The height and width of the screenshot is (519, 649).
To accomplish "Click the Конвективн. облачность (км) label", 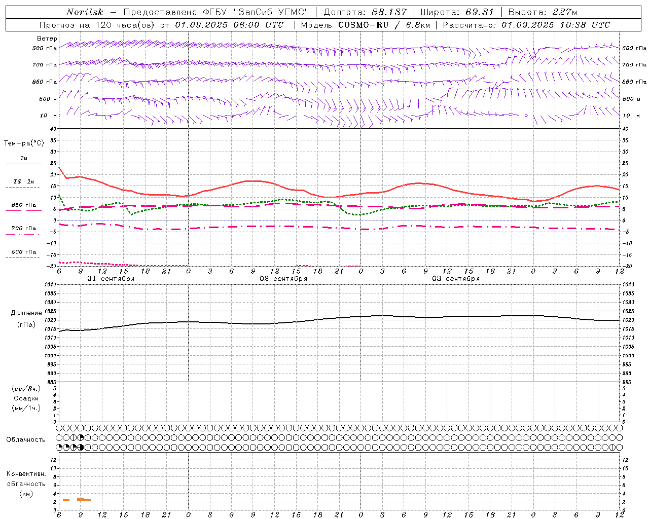I will point(26,484).
